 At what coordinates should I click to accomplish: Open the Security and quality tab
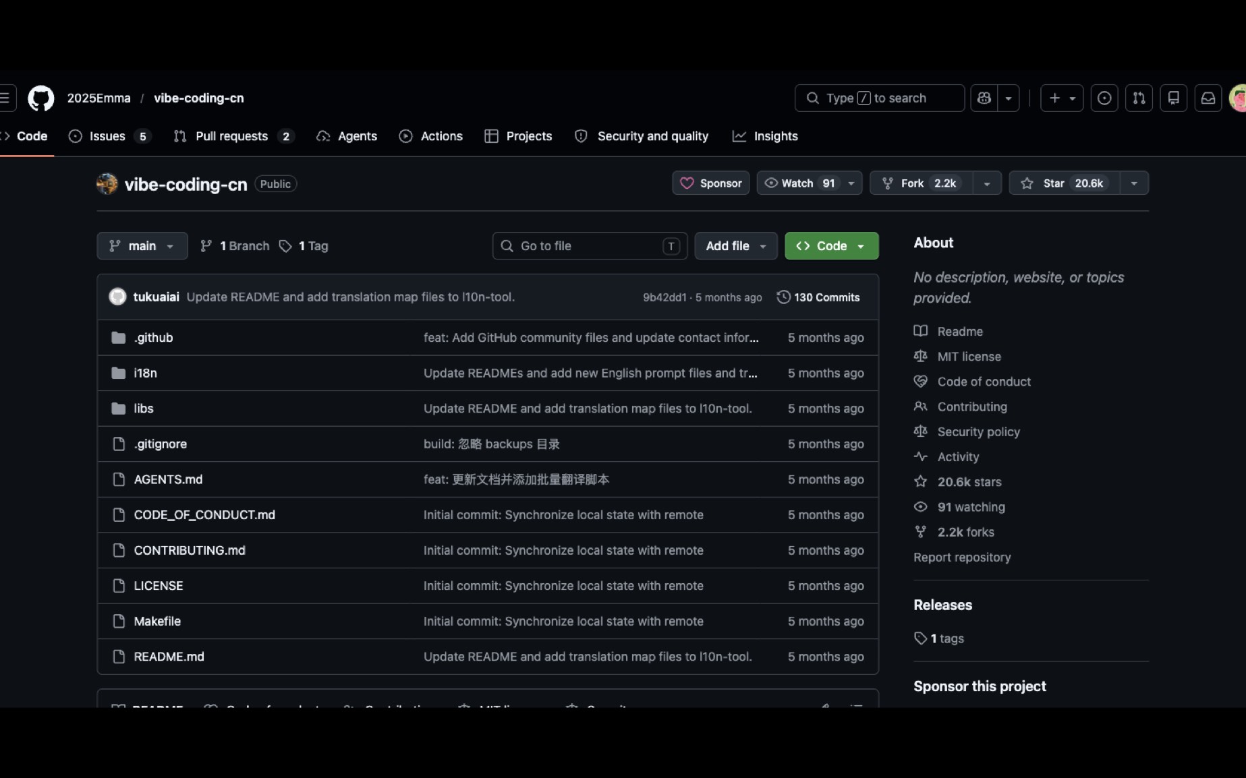coord(642,136)
